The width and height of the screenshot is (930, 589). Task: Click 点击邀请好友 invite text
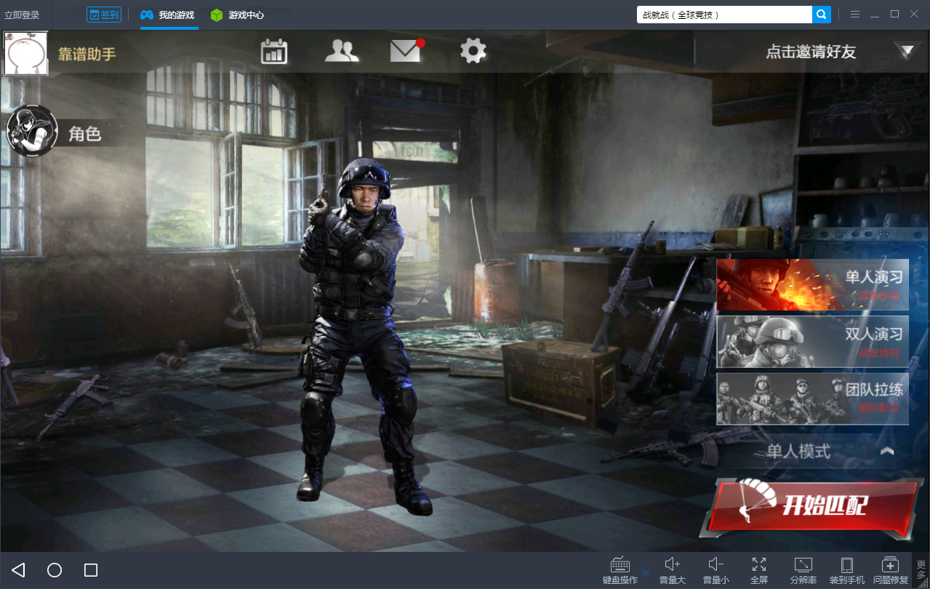tap(811, 52)
